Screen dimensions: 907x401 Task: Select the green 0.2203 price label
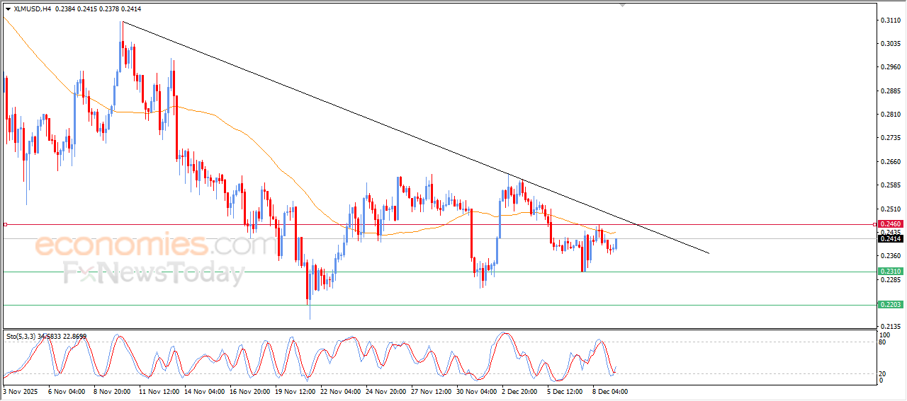point(889,304)
